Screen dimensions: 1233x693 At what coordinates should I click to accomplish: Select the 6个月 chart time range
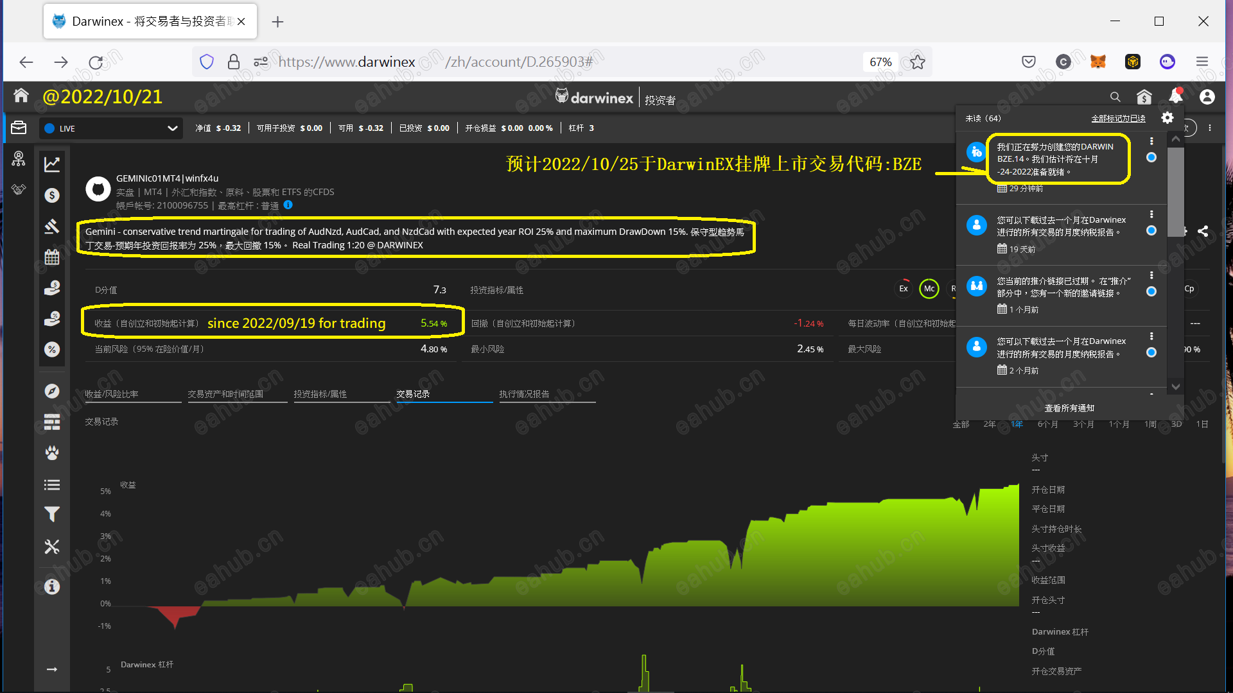(1047, 424)
